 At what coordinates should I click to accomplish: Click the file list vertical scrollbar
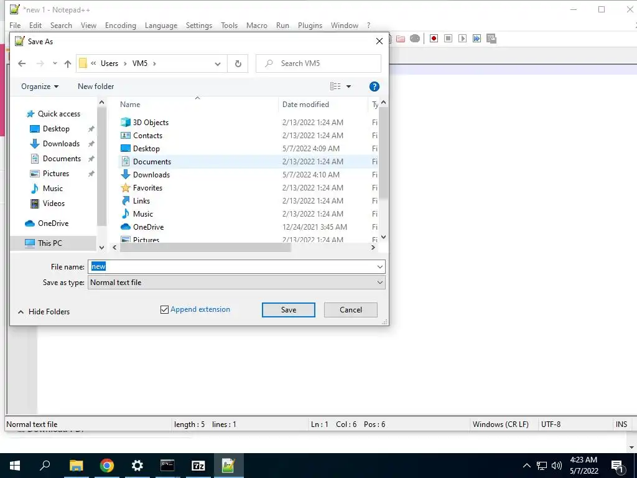click(383, 152)
